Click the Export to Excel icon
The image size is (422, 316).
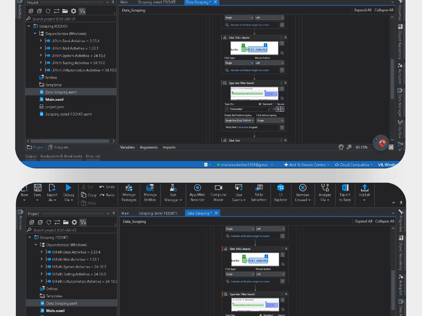tap(345, 193)
